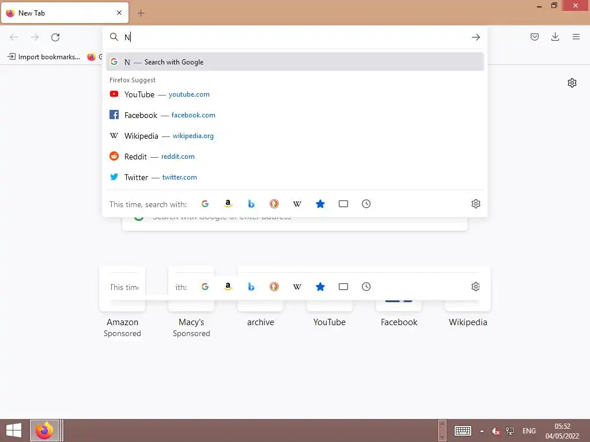Search with DuckDuckGo icon in address dropdown
Viewport: 590px width, 442px height.
pyautogui.click(x=274, y=204)
